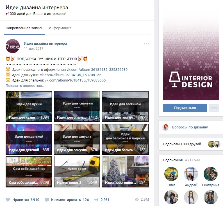Open the group actions menu beside Подписаться
Viewport: 223px width, 206px height.
coord(214,108)
